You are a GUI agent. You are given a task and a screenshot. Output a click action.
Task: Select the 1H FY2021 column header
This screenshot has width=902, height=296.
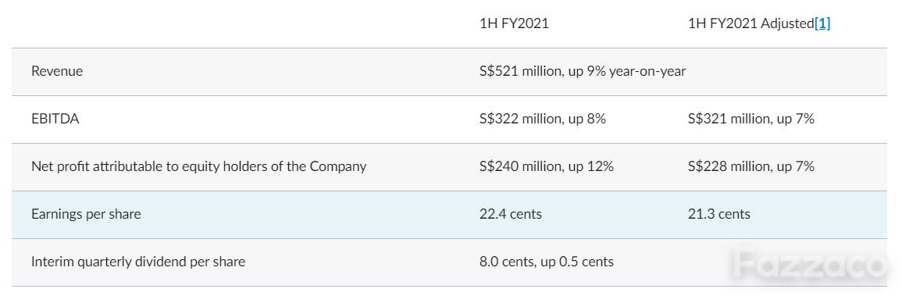(x=514, y=24)
